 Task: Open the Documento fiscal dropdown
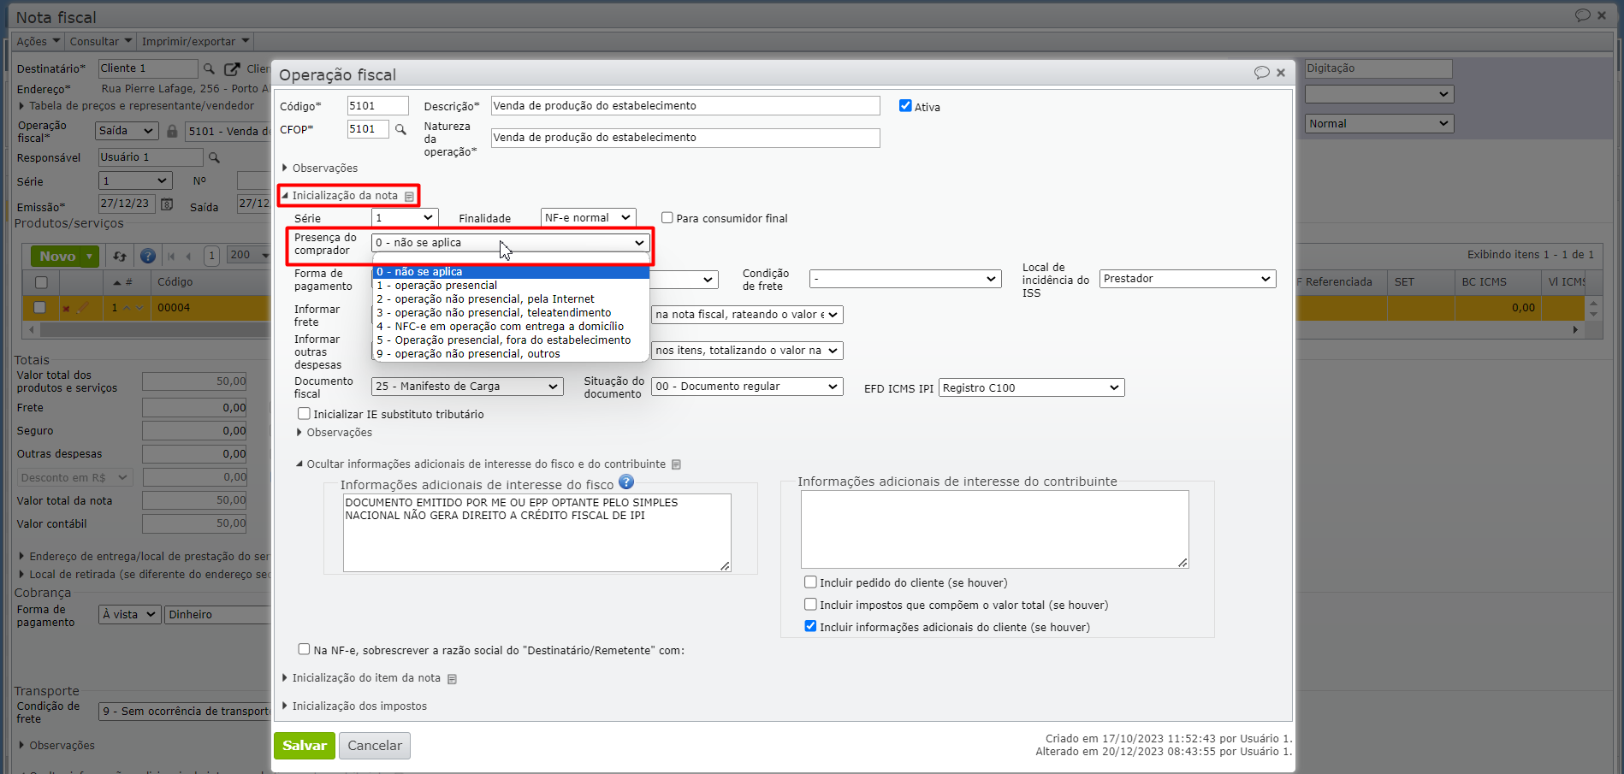(x=467, y=387)
